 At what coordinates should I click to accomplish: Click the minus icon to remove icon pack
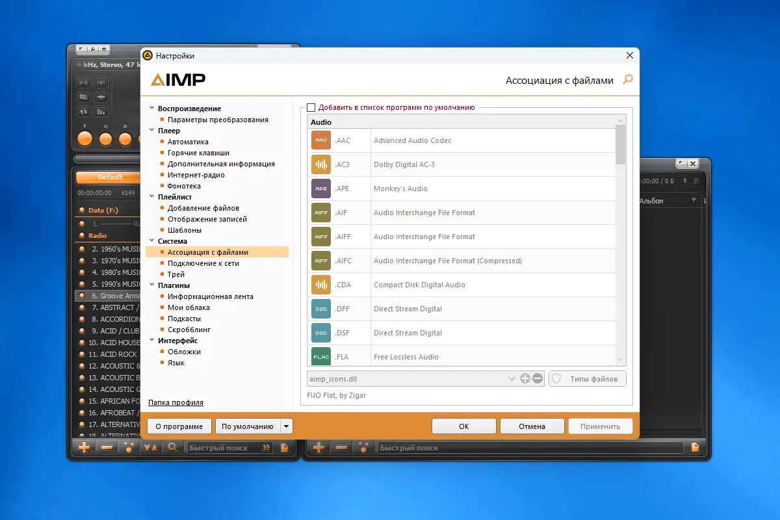(x=537, y=378)
